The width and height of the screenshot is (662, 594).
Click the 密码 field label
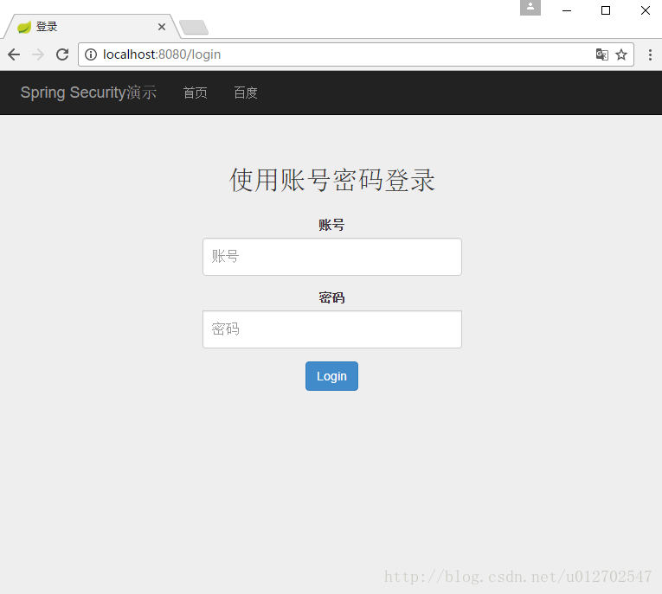click(x=331, y=297)
